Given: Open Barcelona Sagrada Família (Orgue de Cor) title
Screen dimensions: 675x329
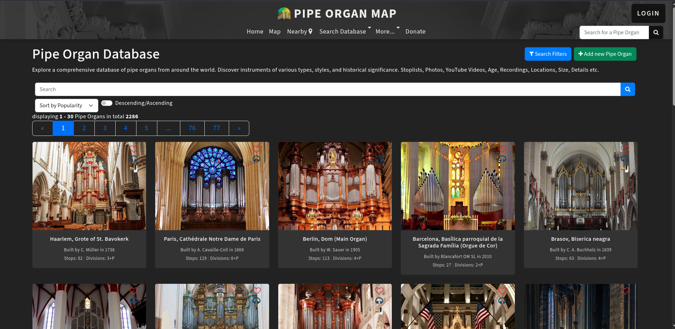Looking at the screenshot, I should [458, 242].
